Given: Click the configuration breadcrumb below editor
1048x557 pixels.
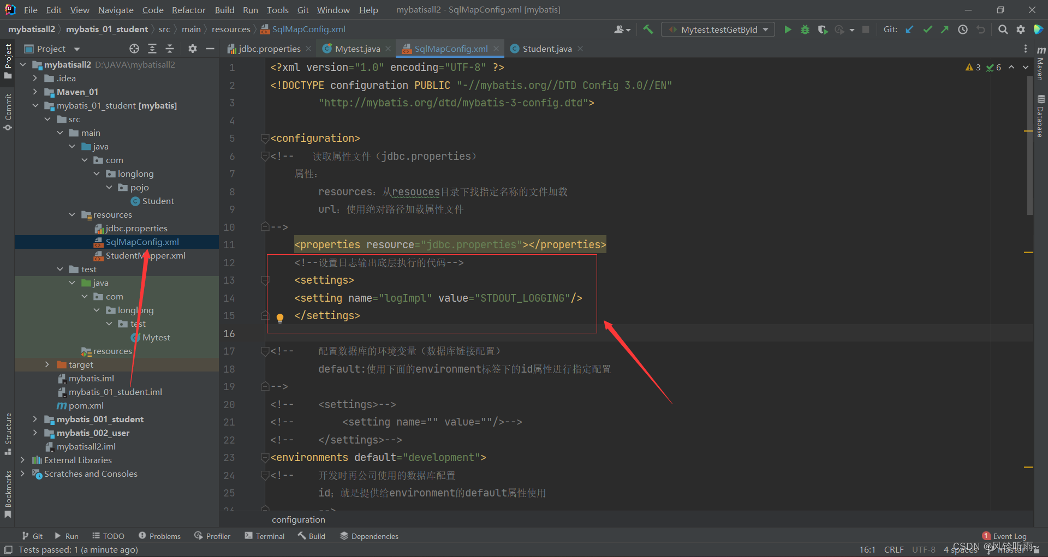Looking at the screenshot, I should click(299, 519).
